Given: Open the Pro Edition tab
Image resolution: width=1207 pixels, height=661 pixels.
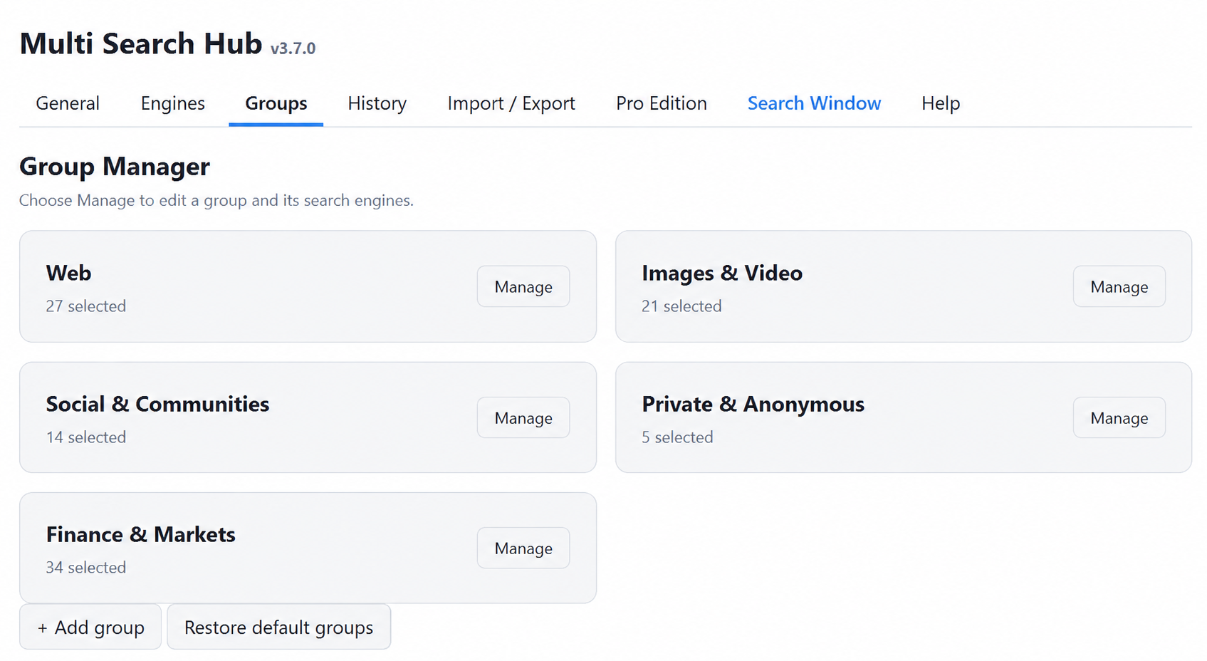Looking at the screenshot, I should (662, 103).
